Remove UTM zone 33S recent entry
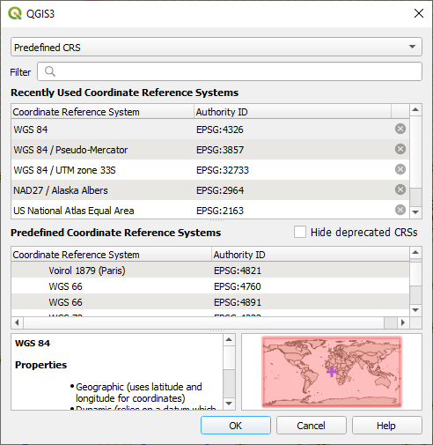This screenshot has height=445, width=433. (400, 169)
